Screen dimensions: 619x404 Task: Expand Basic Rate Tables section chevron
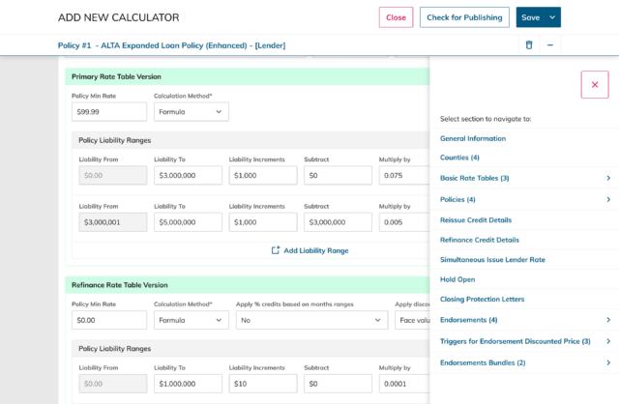point(608,178)
